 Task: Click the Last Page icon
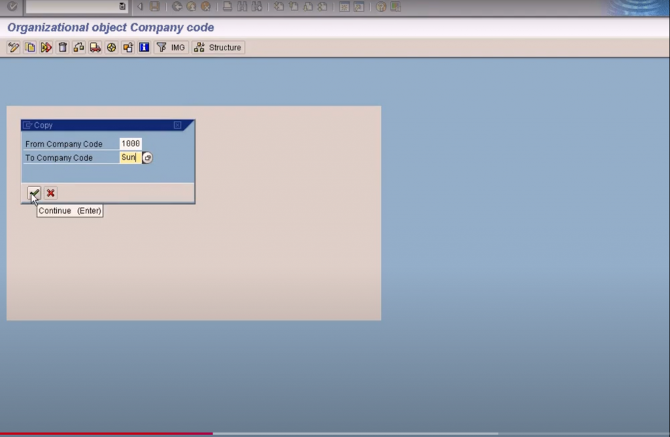coord(323,7)
